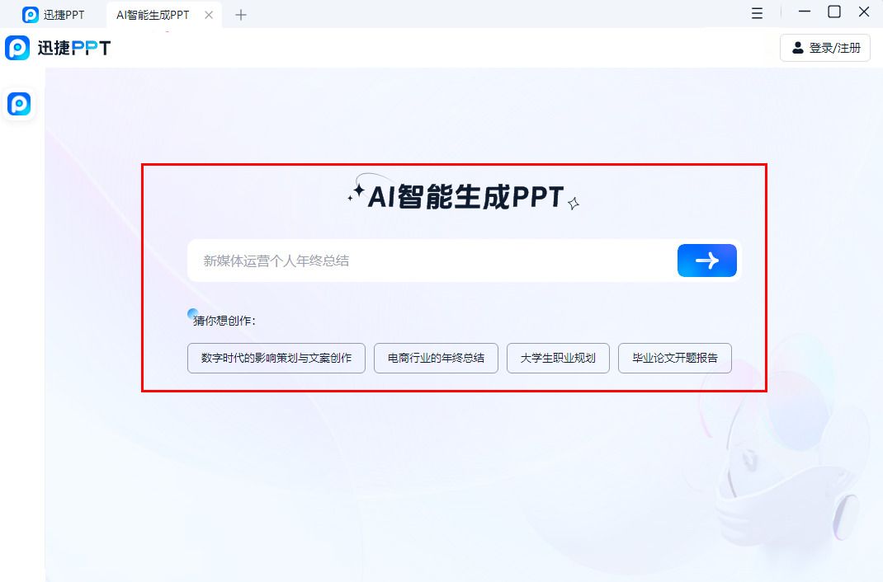The width and height of the screenshot is (883, 582).
Task: Click the 迅捷PPT logo in header
Action: click(x=58, y=48)
